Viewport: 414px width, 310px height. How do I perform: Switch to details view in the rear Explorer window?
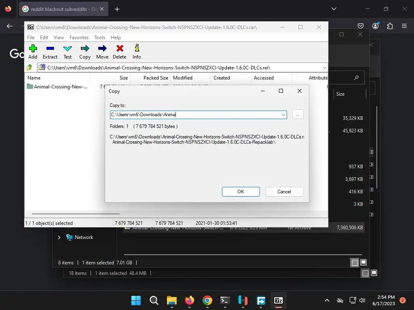[365, 273]
